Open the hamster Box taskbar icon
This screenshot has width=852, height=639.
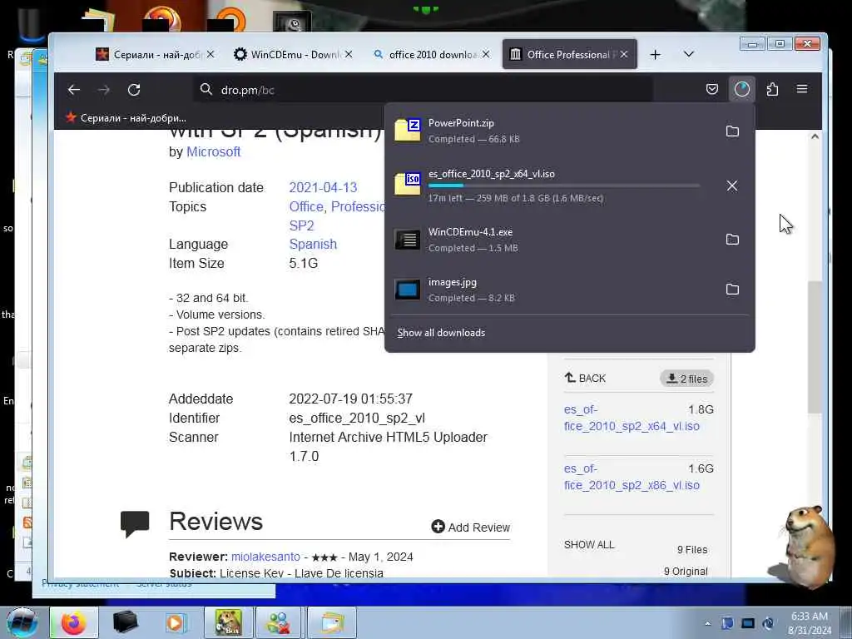click(x=228, y=622)
